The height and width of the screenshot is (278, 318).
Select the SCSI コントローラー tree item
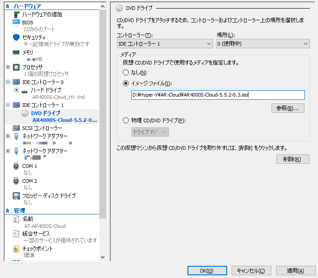[x=42, y=128]
